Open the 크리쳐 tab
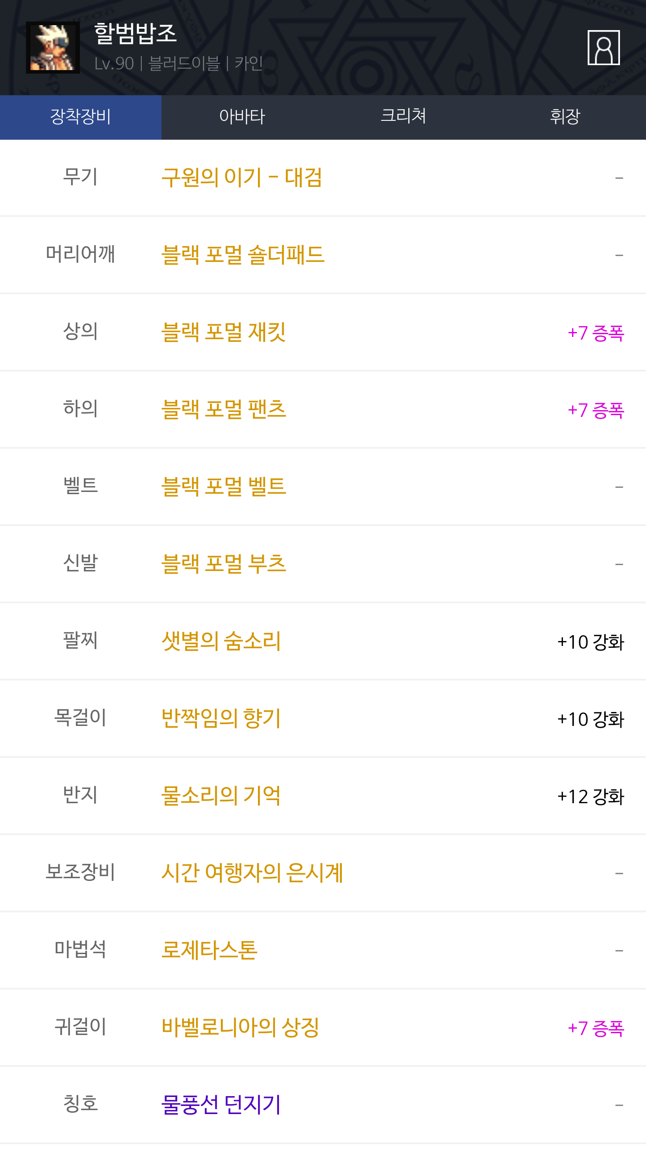 pyautogui.click(x=403, y=117)
